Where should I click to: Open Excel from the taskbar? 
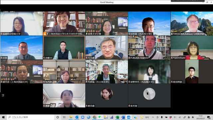click(117, 117)
